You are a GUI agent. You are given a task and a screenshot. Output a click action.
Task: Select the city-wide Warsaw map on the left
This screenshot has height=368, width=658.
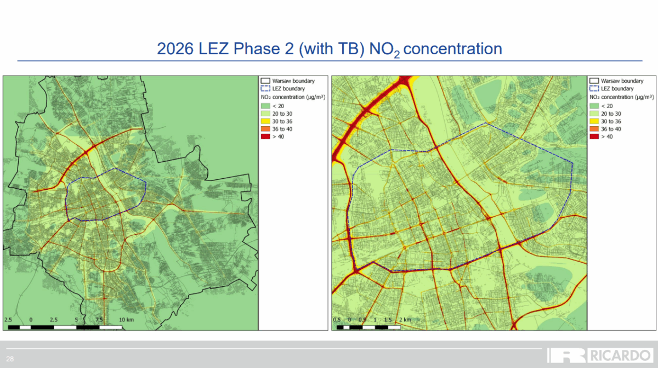point(130,203)
